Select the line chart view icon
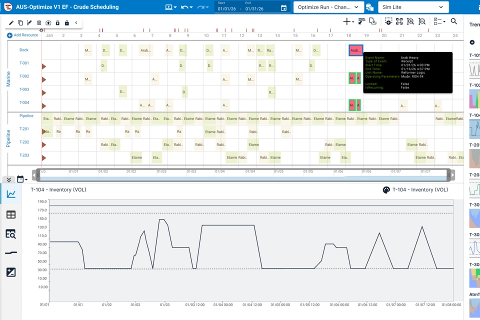The width and height of the screenshot is (480, 320). pos(11,194)
